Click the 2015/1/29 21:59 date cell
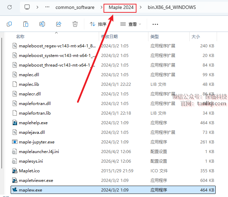The image size is (228, 197). 117,171
